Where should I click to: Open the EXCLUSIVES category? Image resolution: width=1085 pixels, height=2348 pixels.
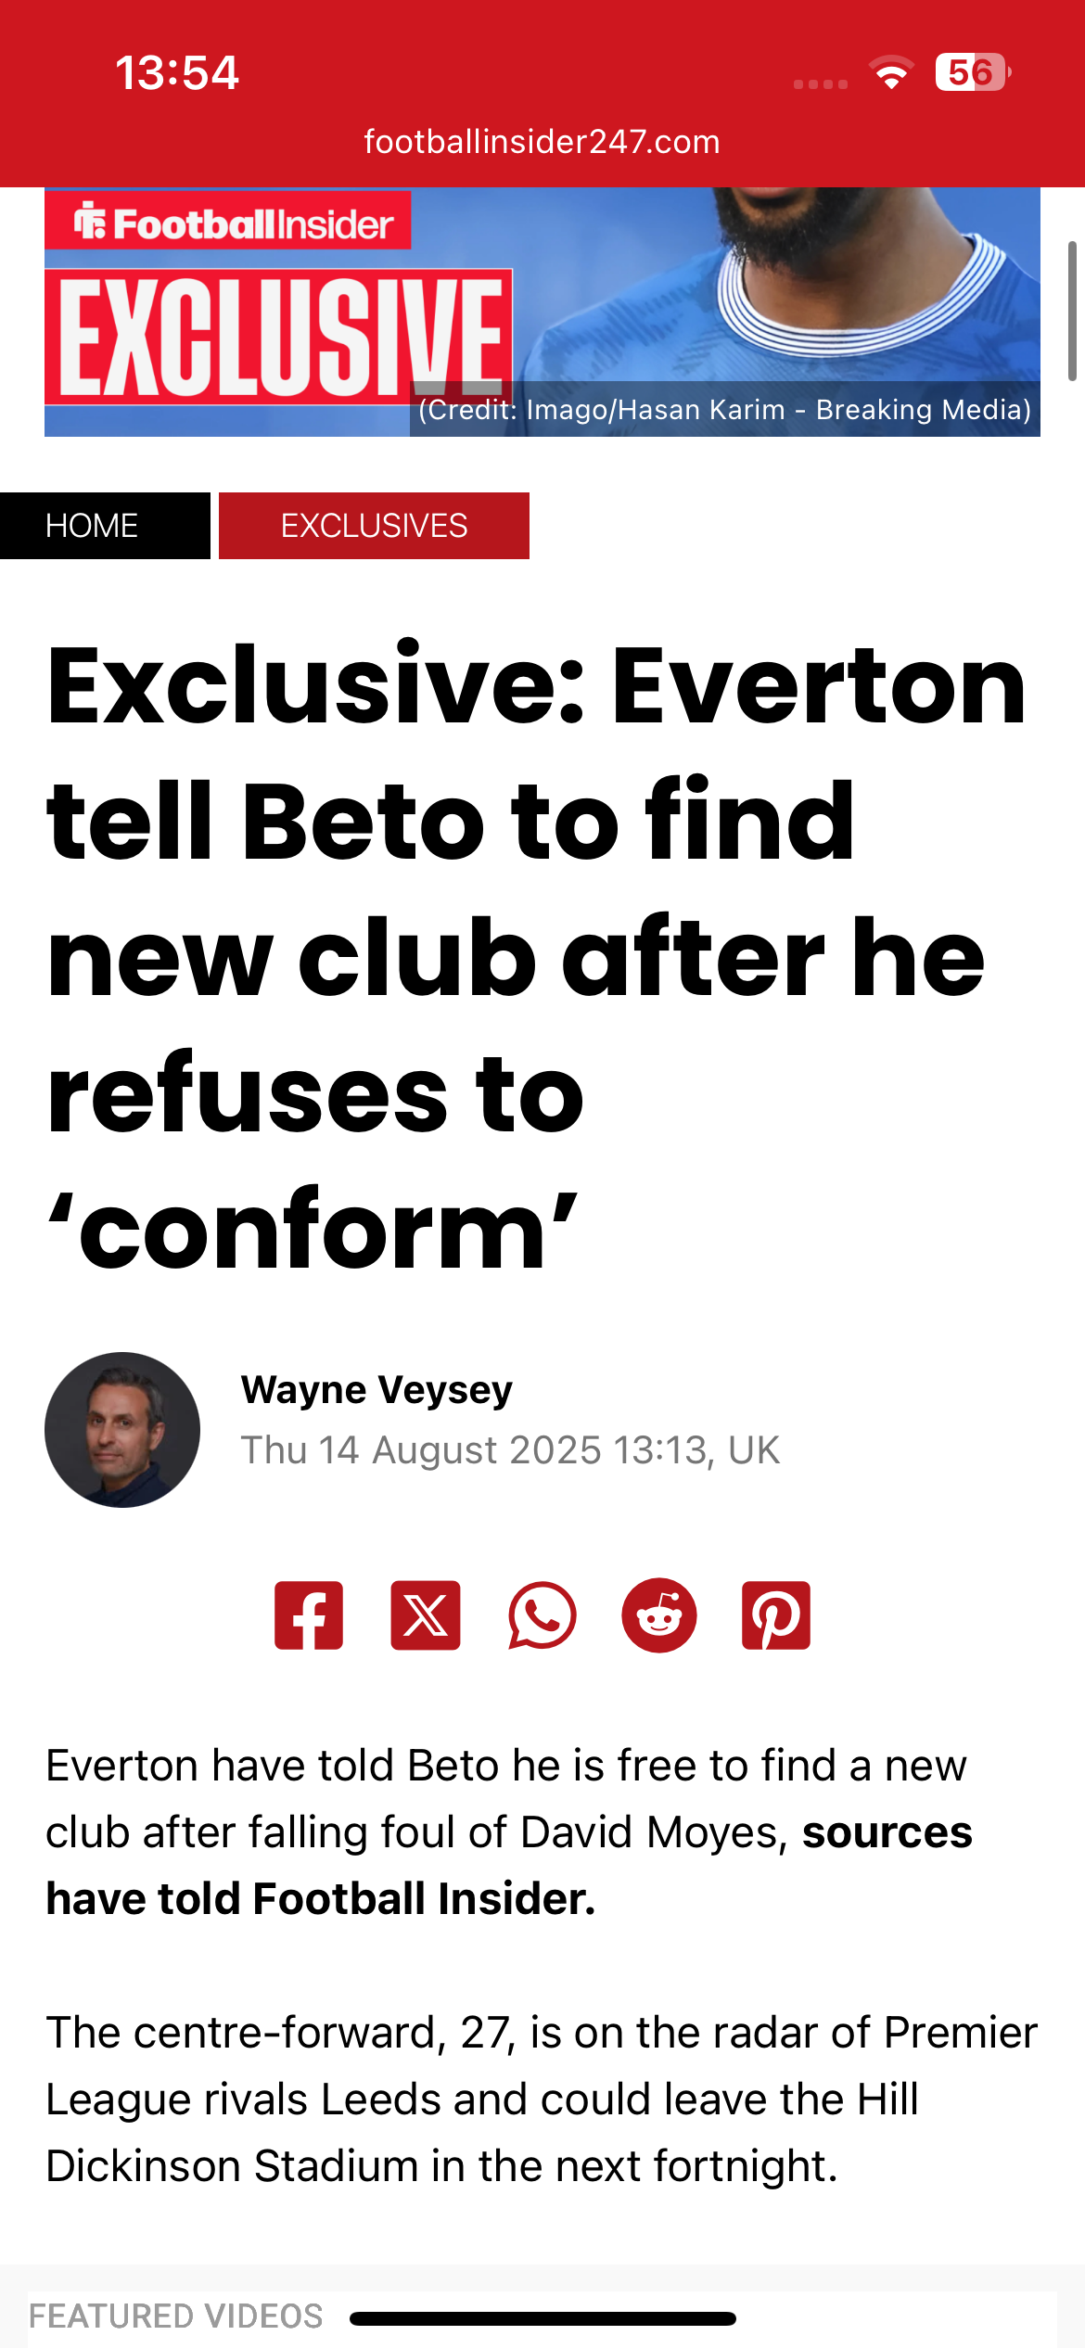click(374, 526)
